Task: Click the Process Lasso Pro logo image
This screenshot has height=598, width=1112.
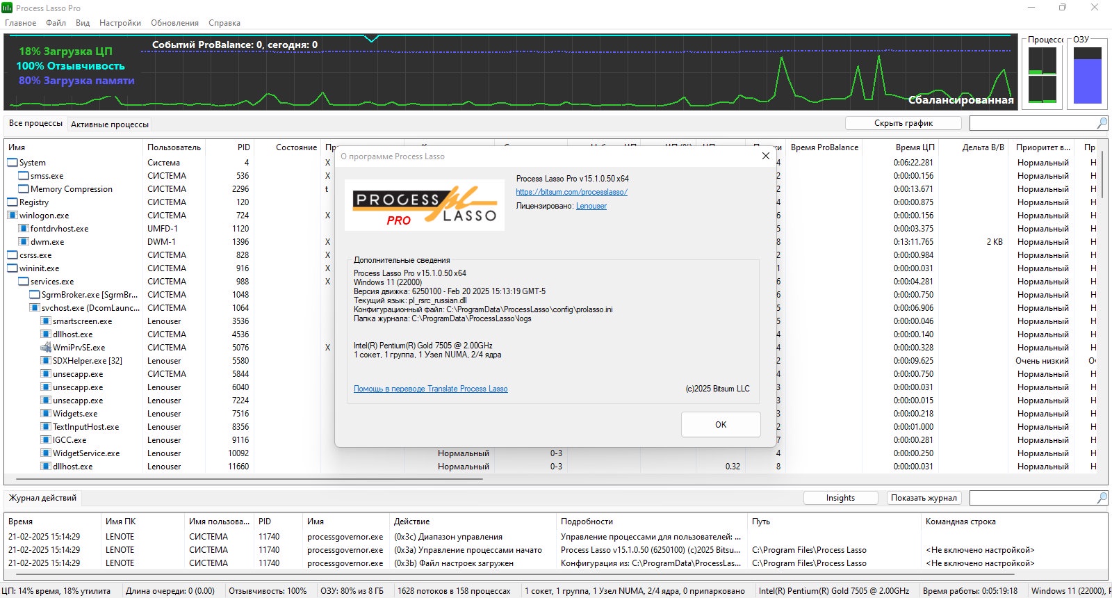Action: [x=425, y=206]
